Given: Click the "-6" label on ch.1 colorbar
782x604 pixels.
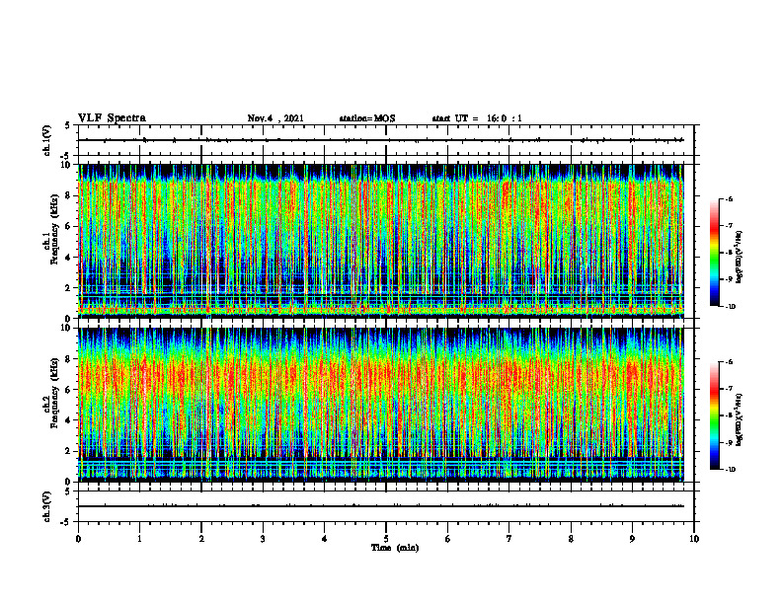Looking at the screenshot, I should point(729,198).
